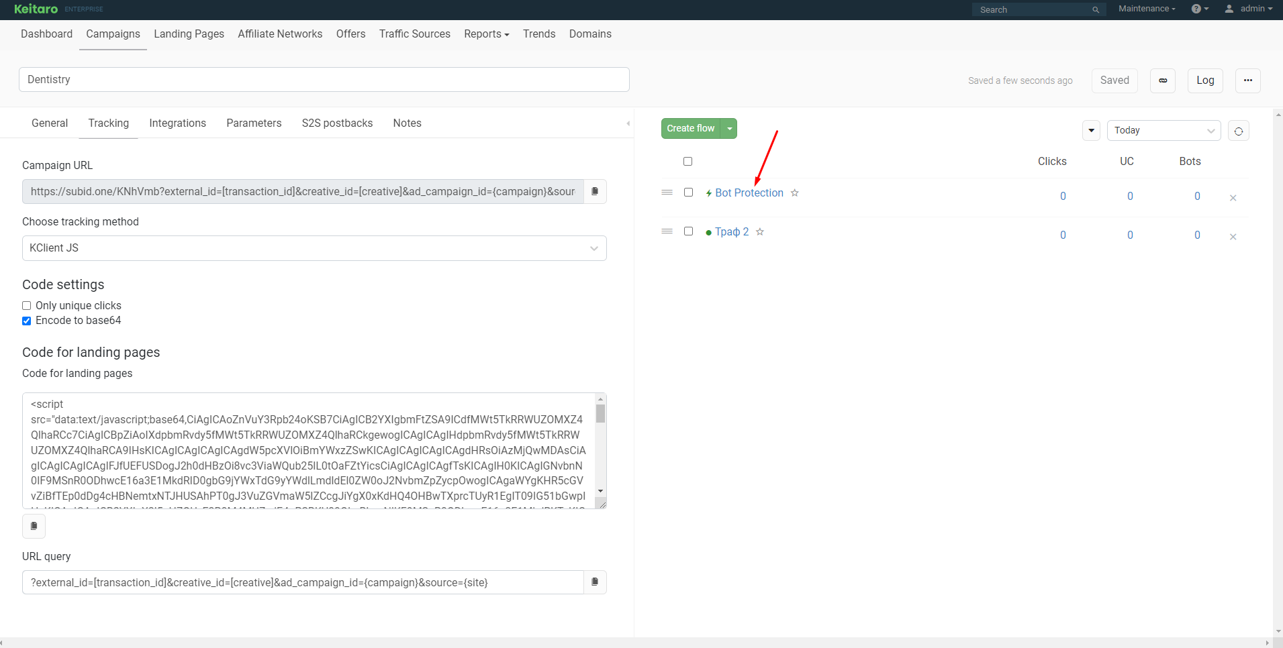The height and width of the screenshot is (648, 1283).
Task: Expand the Create flow split arrow
Action: coord(729,129)
